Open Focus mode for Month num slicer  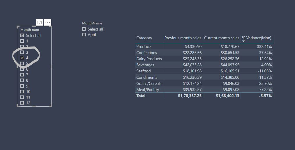pyautogui.click(x=40, y=22)
